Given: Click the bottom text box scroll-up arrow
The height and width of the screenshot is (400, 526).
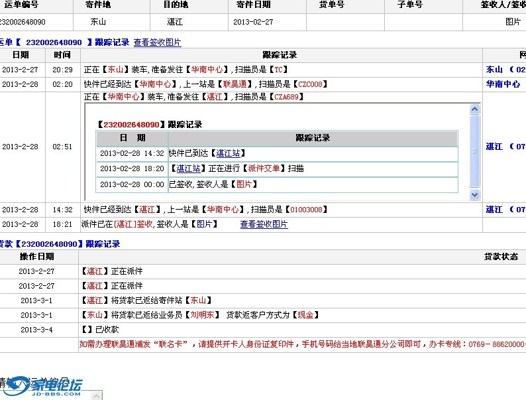Looking at the screenshot, I should coord(96,395).
